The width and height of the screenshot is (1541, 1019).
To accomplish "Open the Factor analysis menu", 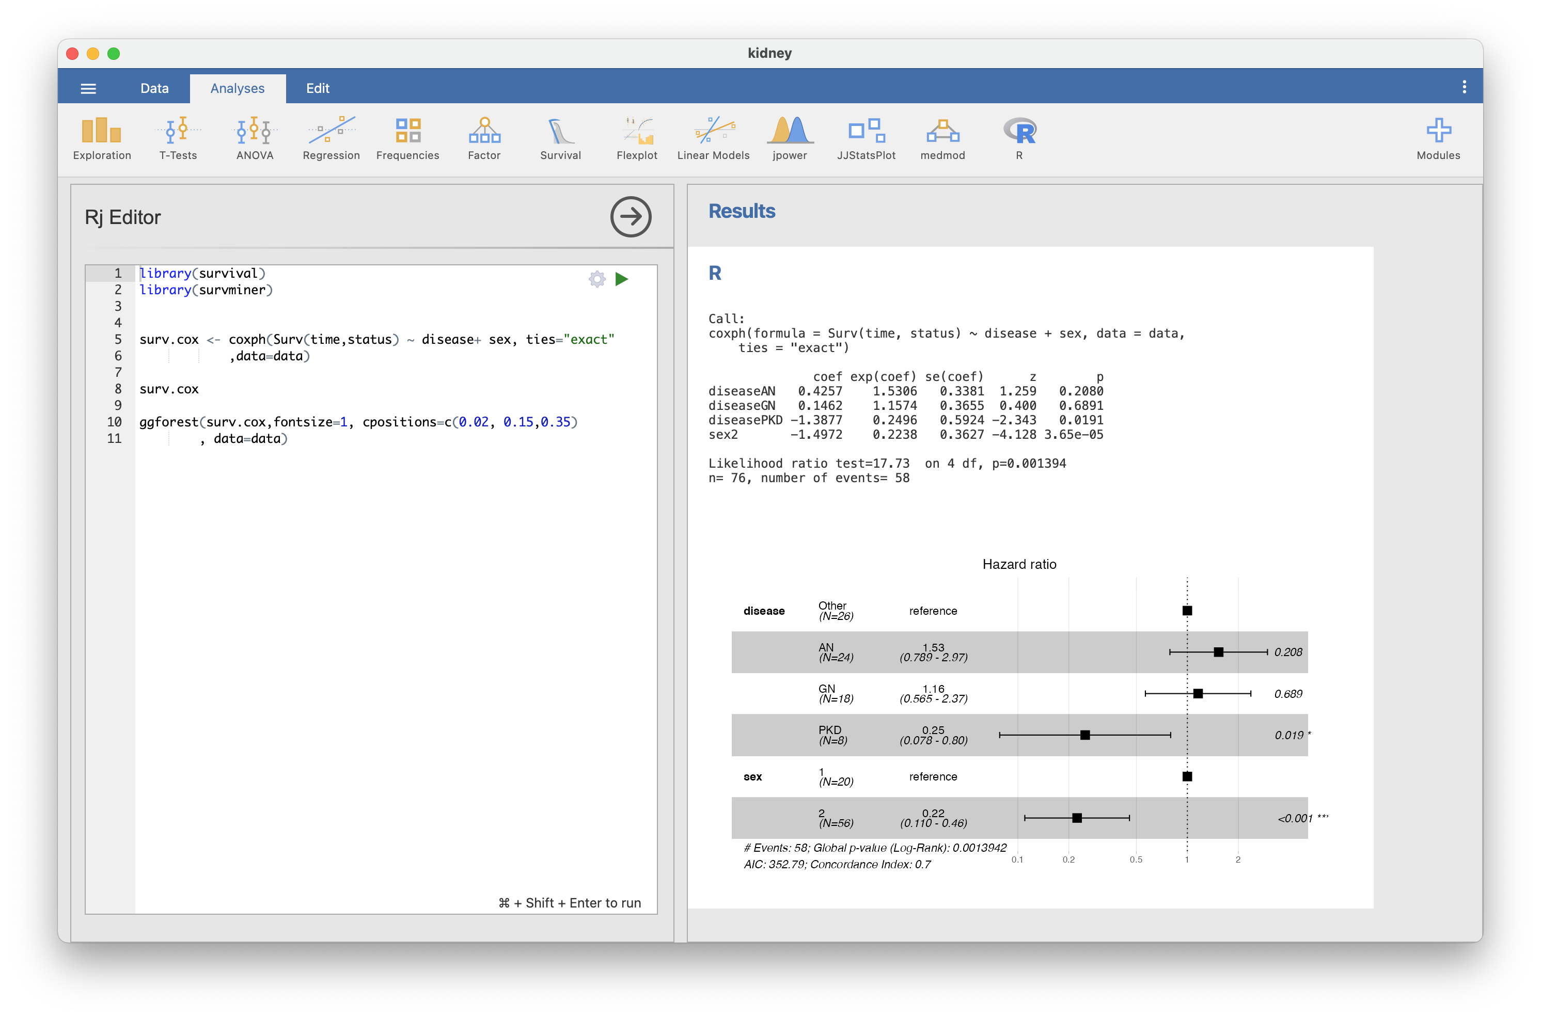I will point(484,138).
